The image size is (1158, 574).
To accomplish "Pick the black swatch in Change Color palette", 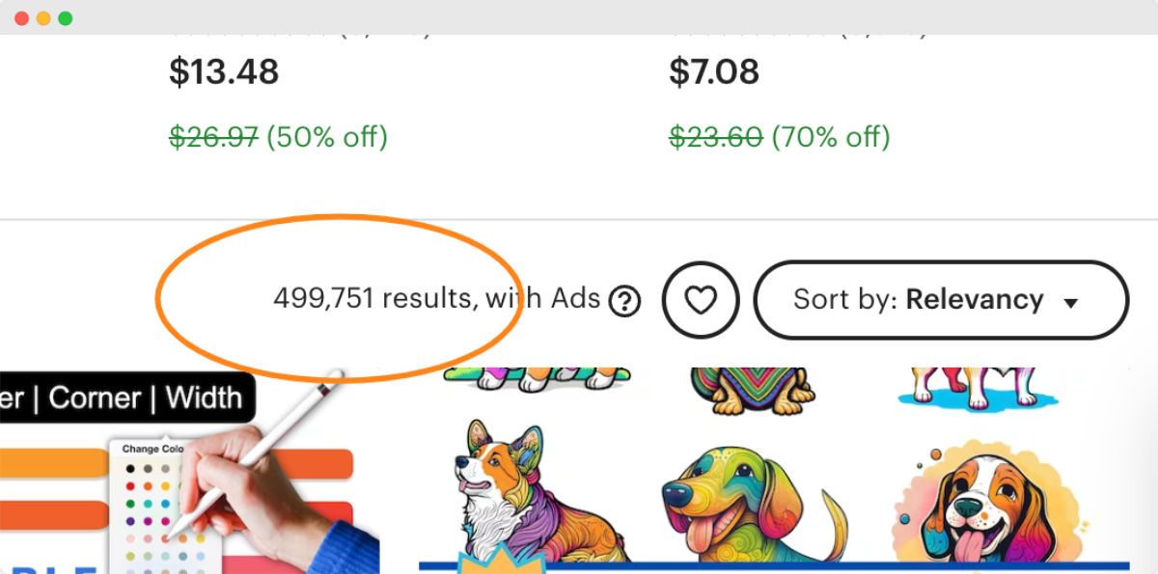I will (130, 468).
